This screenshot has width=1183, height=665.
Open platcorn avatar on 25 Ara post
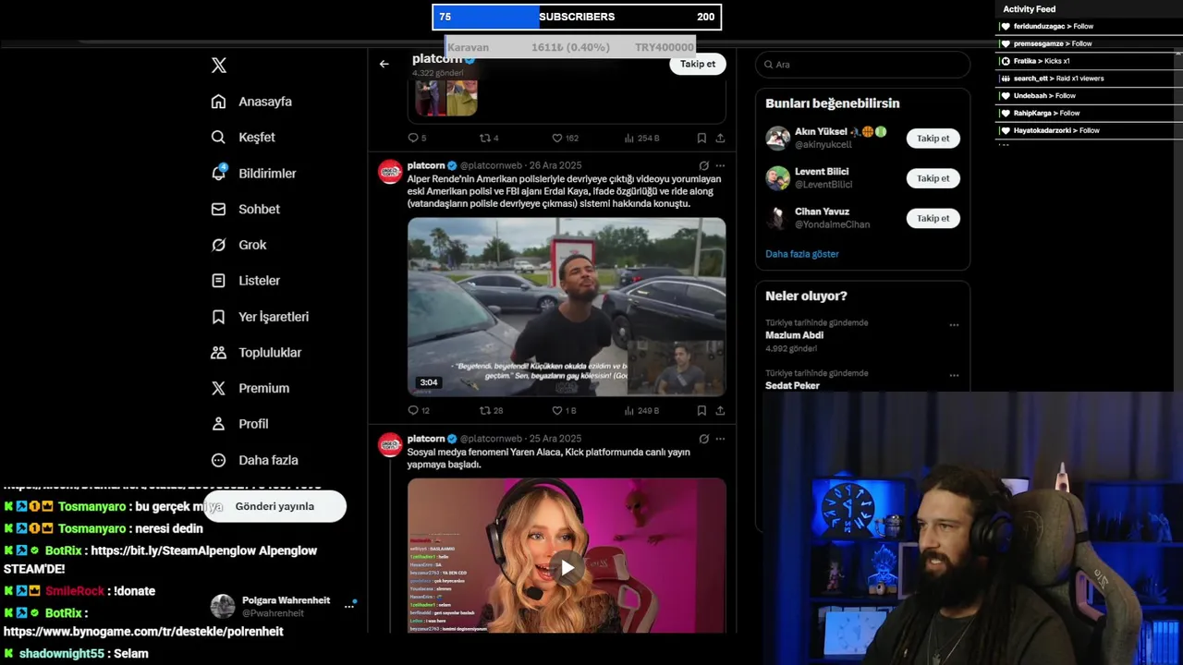[x=390, y=444]
